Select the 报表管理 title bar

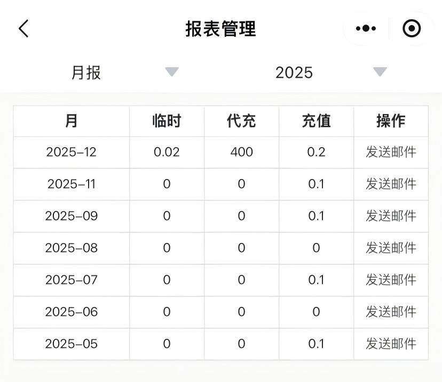click(221, 28)
